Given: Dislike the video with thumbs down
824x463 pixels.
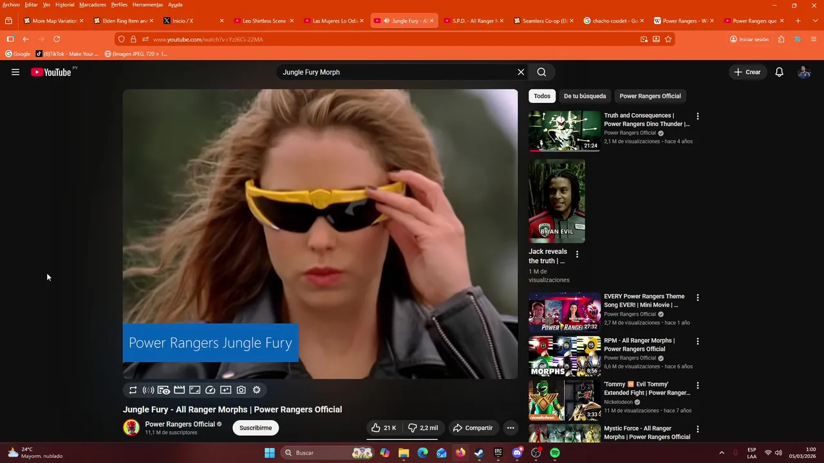Looking at the screenshot, I should 423,428.
